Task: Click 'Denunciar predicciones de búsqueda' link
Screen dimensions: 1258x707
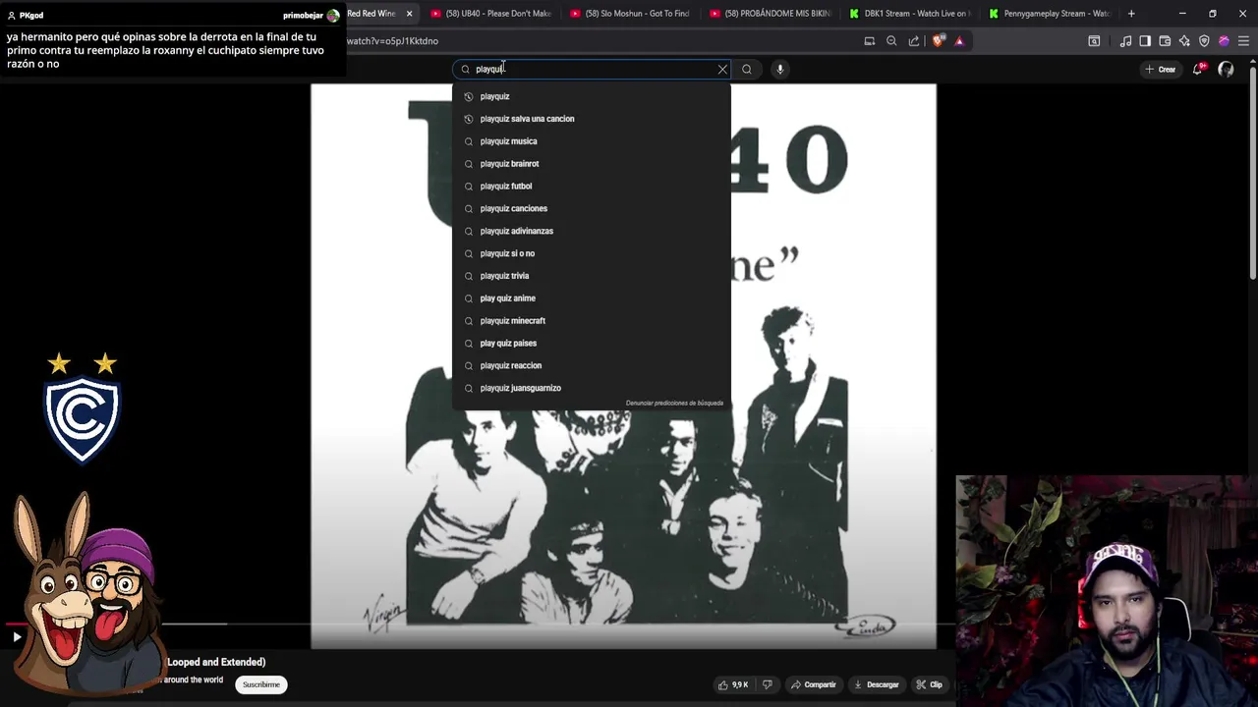Action: tap(674, 403)
